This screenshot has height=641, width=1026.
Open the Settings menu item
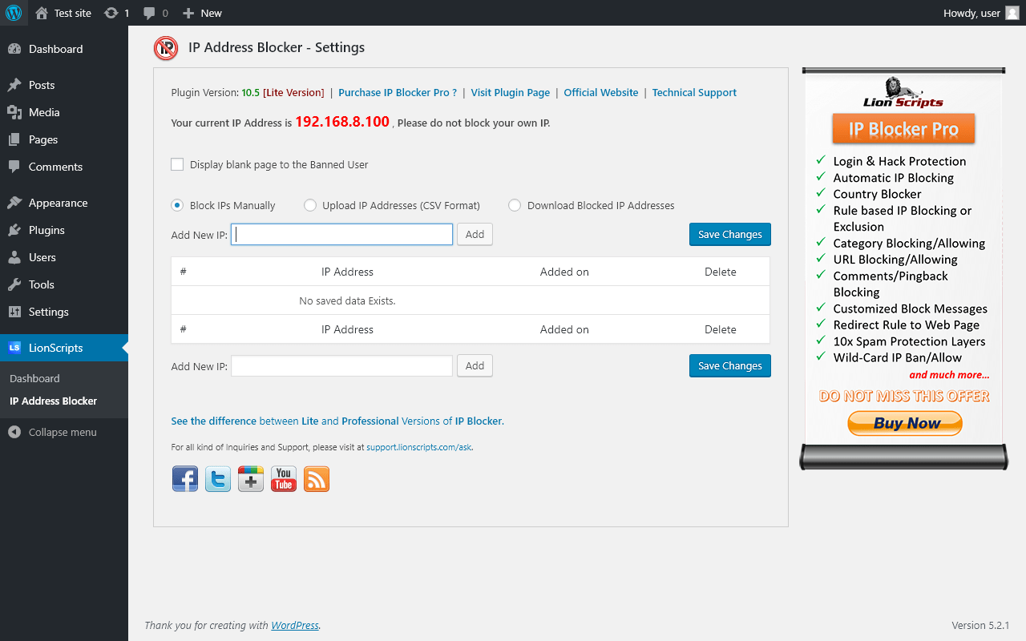pos(64,312)
